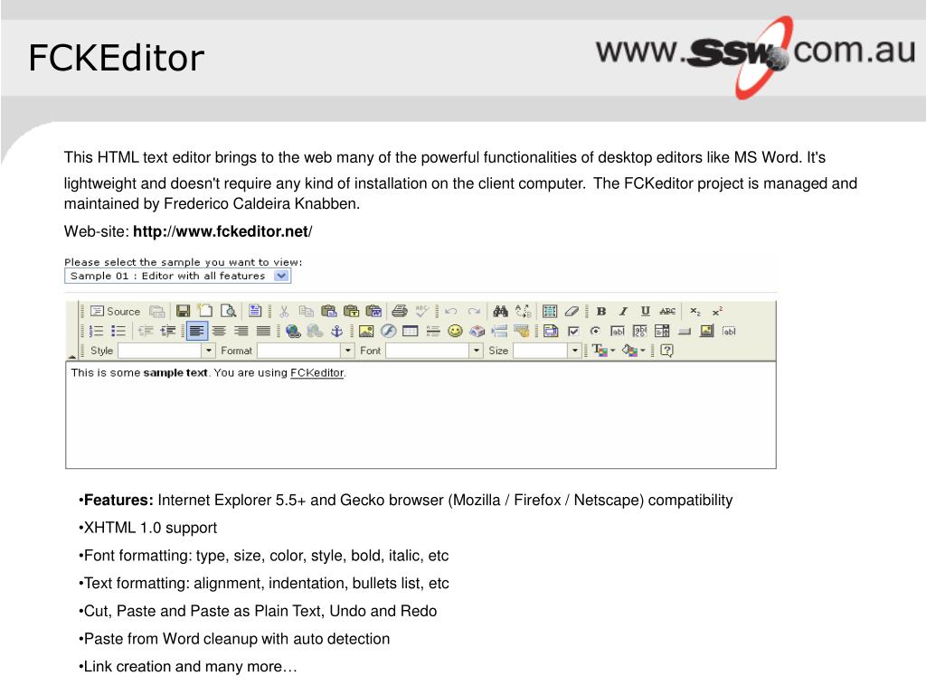This screenshot has width=926, height=694.
Task: Click Paste from Word icon
Action: tap(373, 311)
